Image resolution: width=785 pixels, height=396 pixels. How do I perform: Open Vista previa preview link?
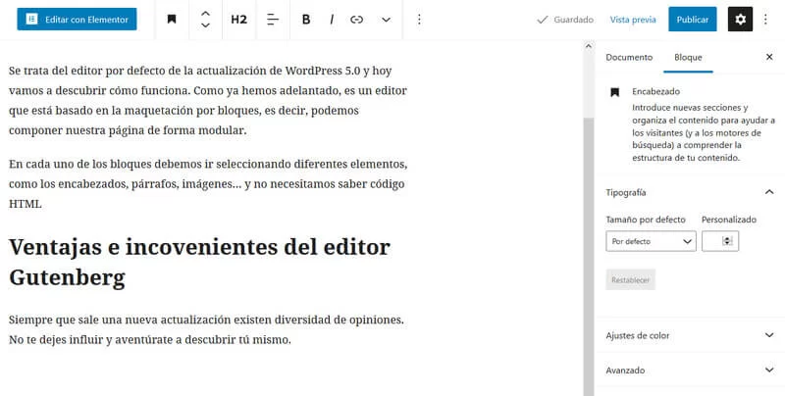pyautogui.click(x=633, y=20)
